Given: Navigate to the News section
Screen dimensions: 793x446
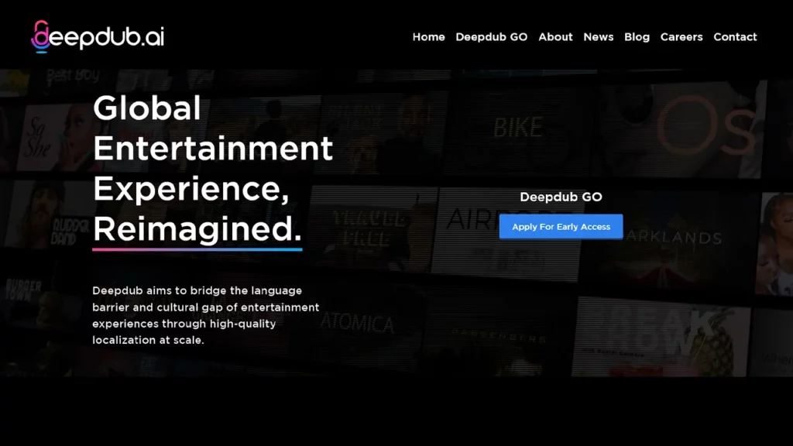Looking at the screenshot, I should [598, 37].
